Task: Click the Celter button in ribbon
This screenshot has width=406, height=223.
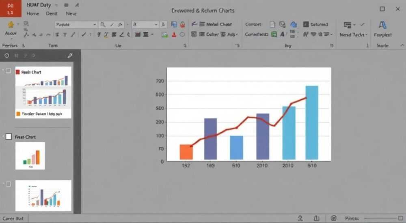Action: (x=209, y=34)
